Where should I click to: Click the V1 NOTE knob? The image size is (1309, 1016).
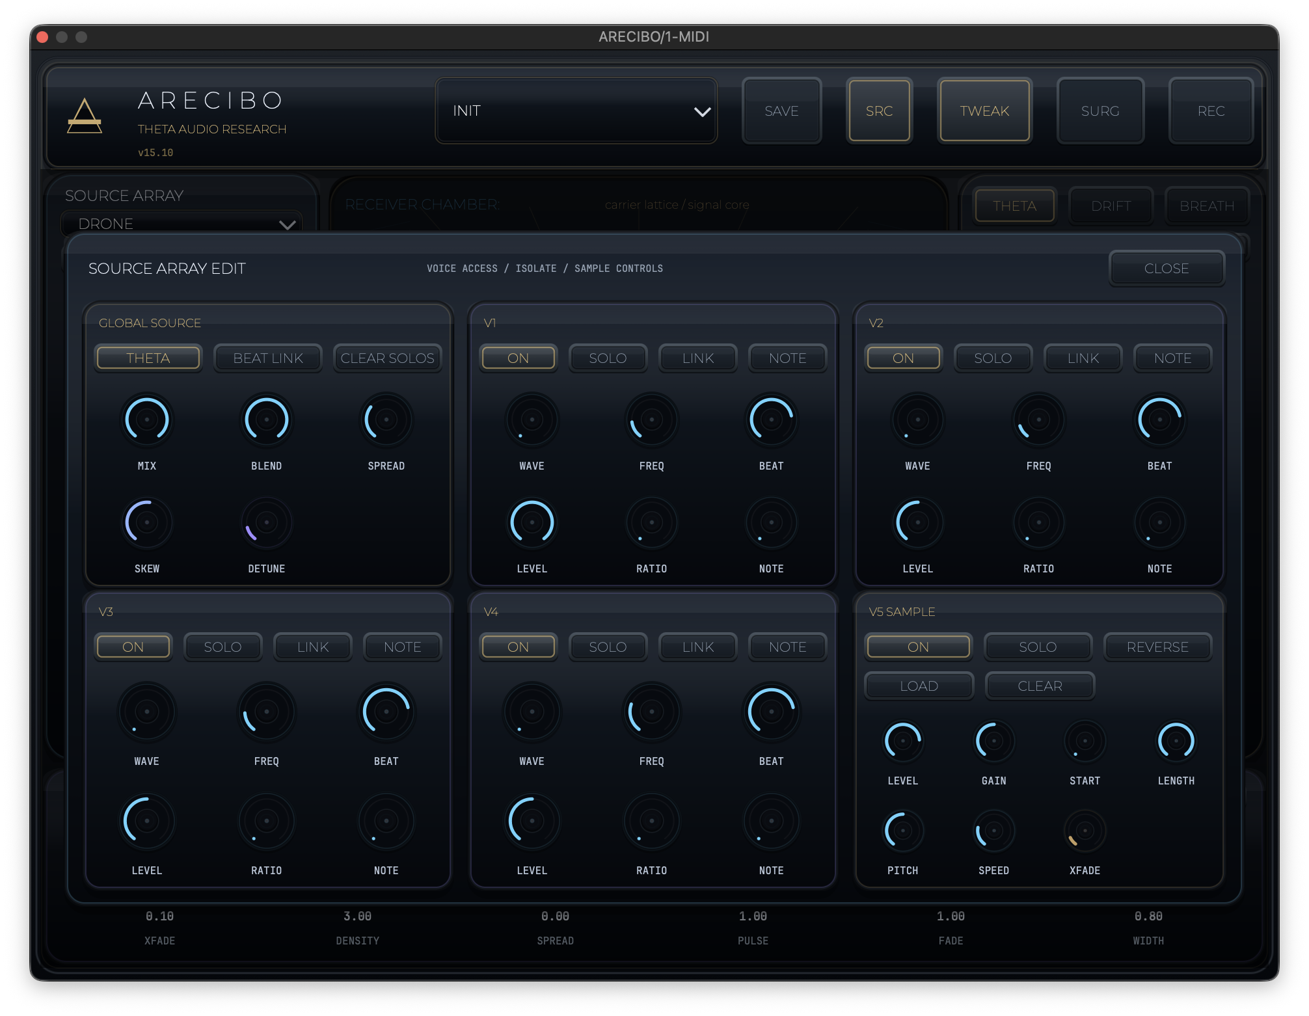[772, 522]
